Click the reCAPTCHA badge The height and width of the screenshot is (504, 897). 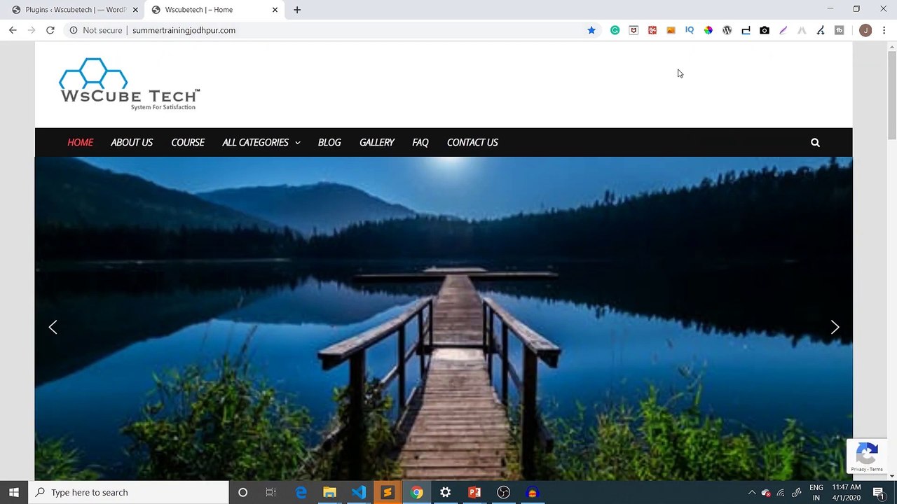(x=867, y=456)
